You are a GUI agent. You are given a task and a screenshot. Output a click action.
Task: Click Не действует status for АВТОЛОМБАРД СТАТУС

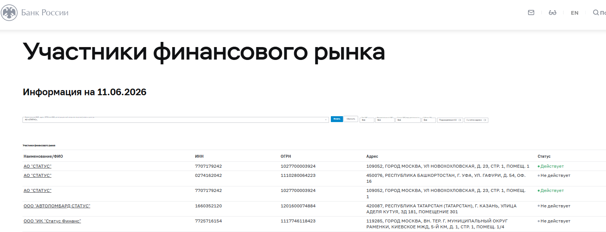coord(554,206)
